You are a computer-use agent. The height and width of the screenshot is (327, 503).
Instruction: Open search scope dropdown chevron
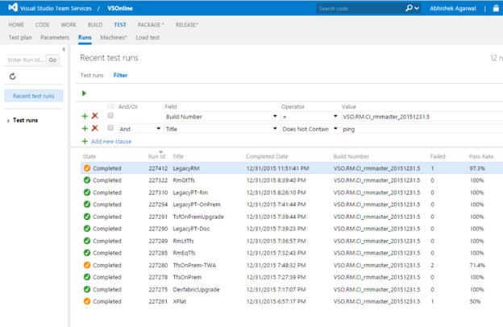417,8
